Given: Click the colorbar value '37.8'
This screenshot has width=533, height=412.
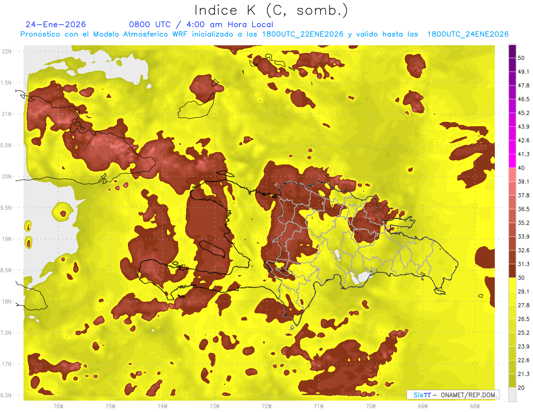Looking at the screenshot, I should tap(524, 196).
